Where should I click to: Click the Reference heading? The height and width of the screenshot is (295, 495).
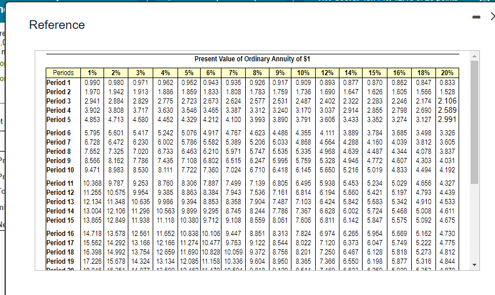pyautogui.click(x=57, y=25)
